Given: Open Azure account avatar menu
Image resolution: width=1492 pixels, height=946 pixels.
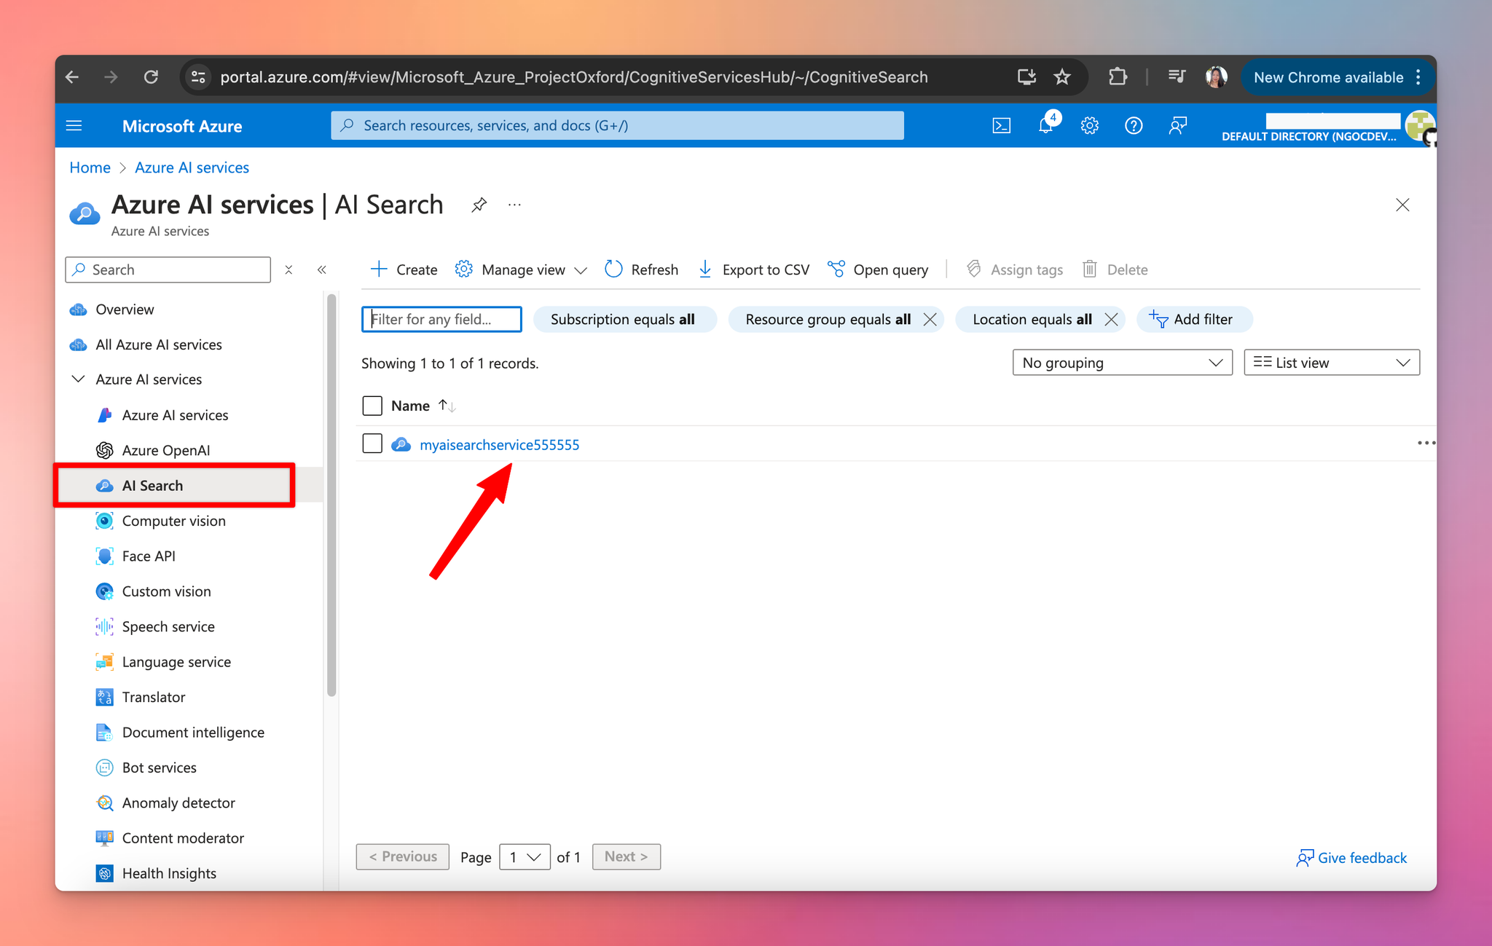Looking at the screenshot, I should [1420, 126].
